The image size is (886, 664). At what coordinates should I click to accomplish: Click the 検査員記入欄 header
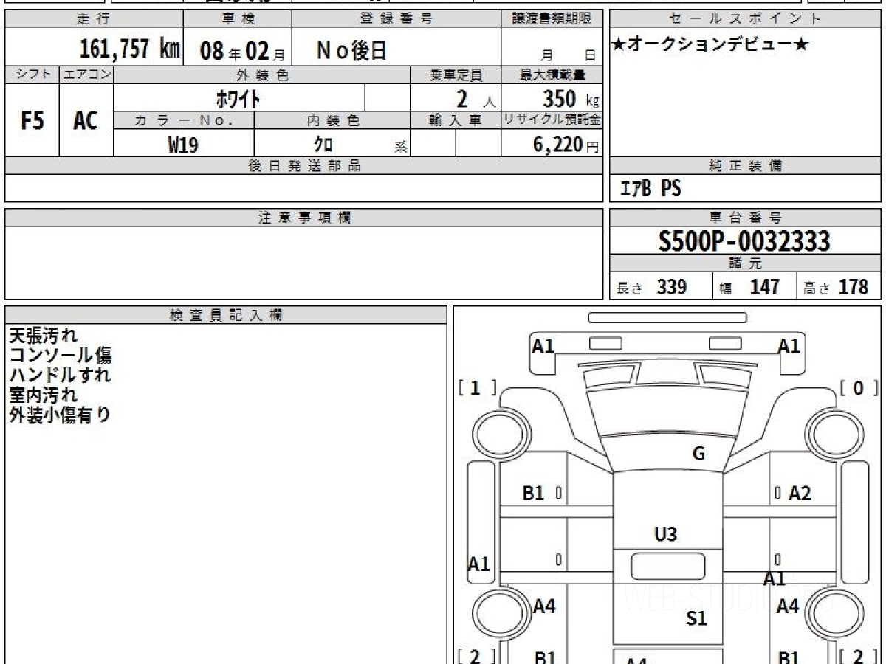[x=226, y=315]
